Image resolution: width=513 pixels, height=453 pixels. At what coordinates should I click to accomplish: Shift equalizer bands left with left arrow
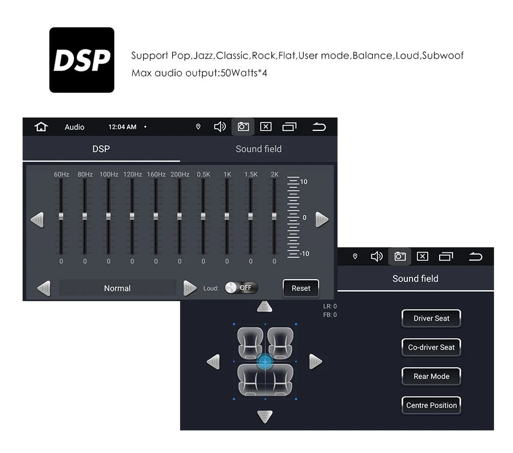tap(37, 220)
